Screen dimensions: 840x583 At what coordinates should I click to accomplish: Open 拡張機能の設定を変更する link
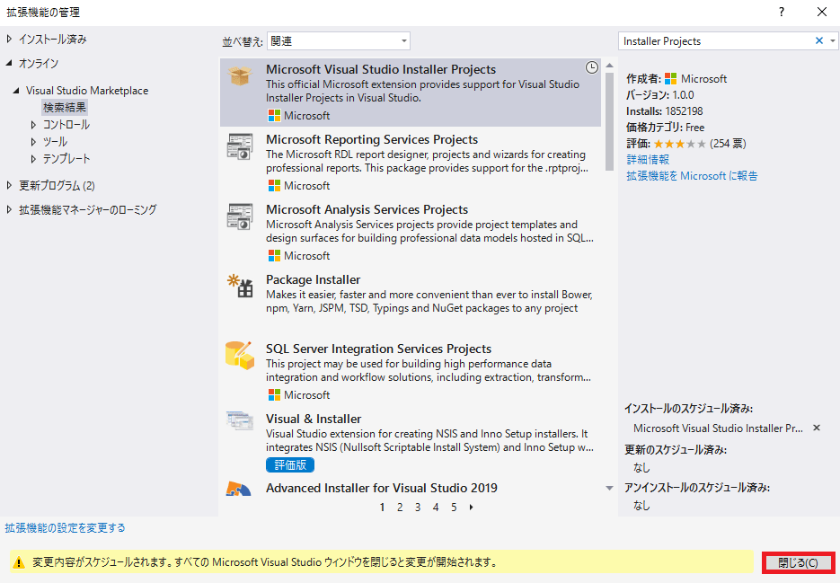[x=66, y=528]
